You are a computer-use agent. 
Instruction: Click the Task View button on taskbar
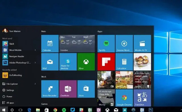20,110
